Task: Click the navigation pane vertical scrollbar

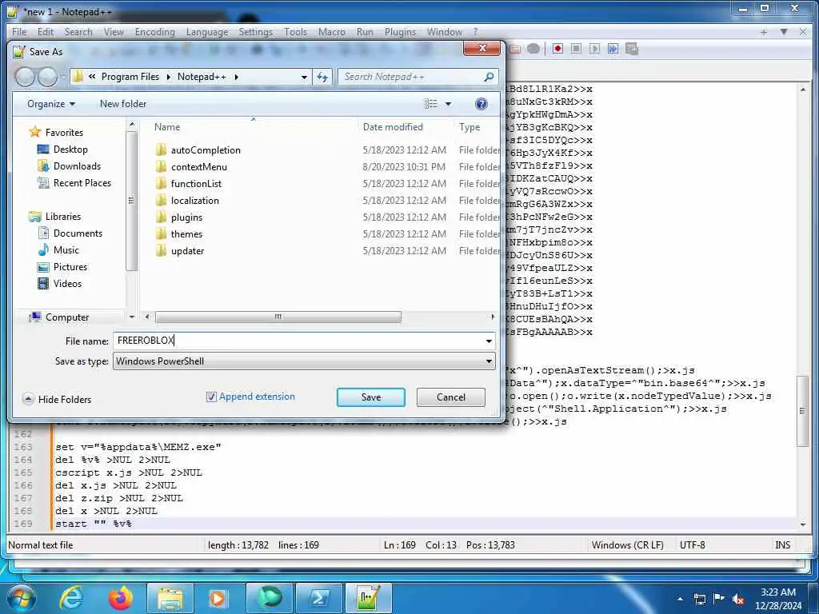Action: [x=132, y=201]
